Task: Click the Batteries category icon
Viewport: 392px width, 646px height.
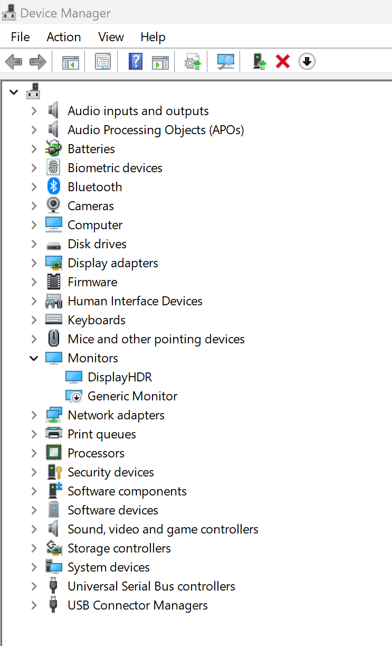Action: coord(54,148)
